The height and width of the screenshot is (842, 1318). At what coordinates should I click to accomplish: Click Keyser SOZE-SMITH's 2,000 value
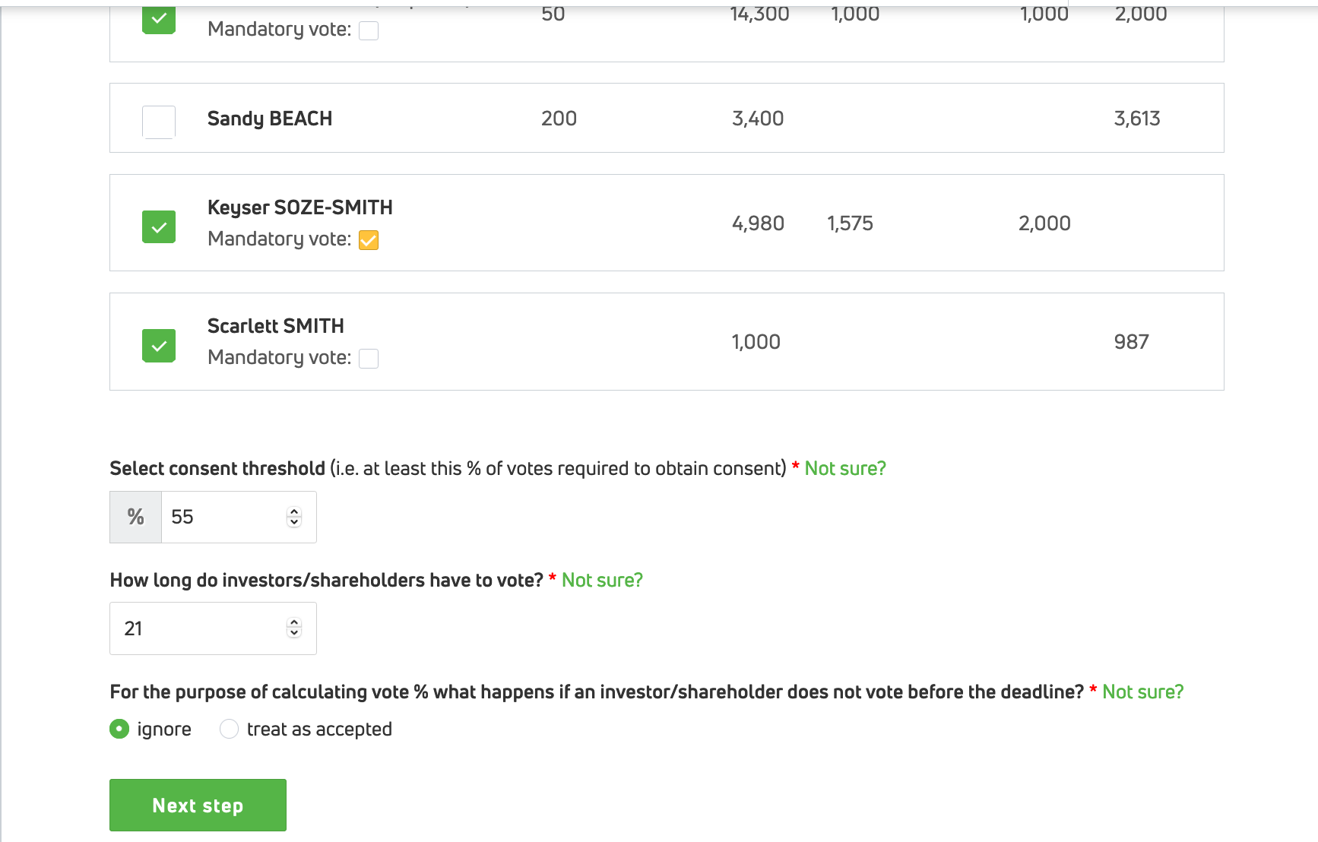[x=1044, y=223]
